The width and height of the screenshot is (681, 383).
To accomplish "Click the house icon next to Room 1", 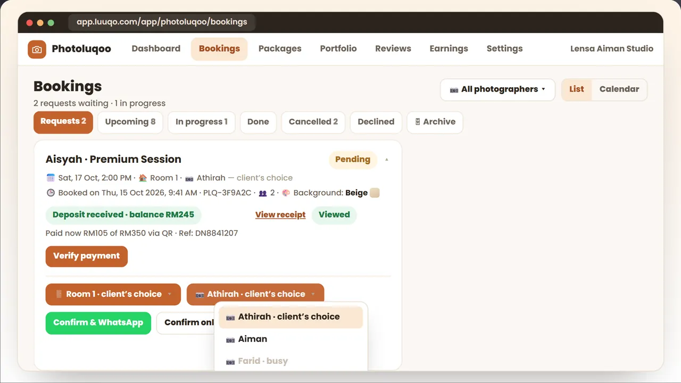I will click(143, 178).
